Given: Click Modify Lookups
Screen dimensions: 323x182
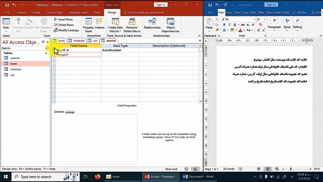Looking at the screenshot, I should point(66,30).
